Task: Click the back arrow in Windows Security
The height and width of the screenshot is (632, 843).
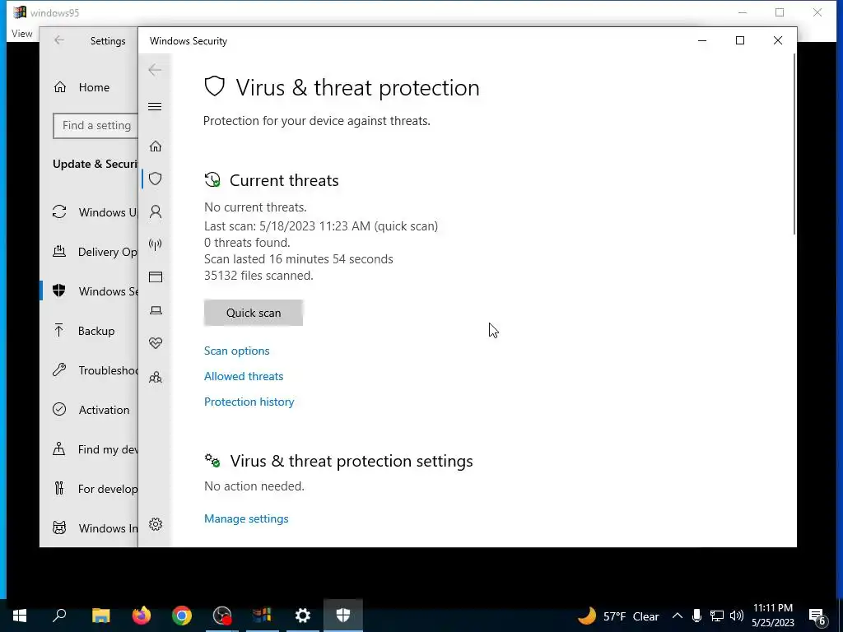Action: point(155,69)
